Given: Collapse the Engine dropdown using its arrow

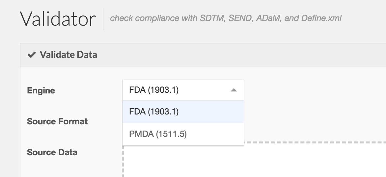Looking at the screenshot, I should 234,90.
